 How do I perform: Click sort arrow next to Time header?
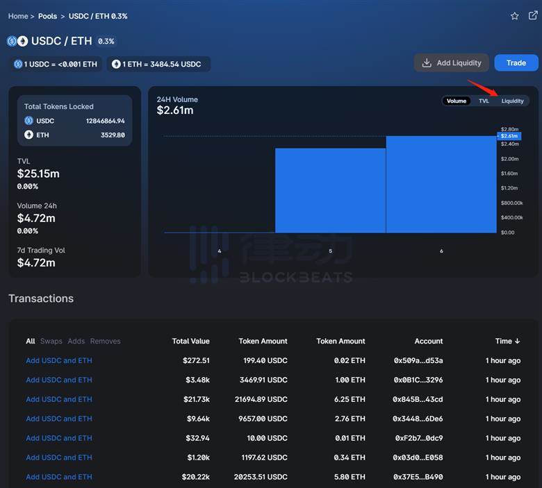518,341
